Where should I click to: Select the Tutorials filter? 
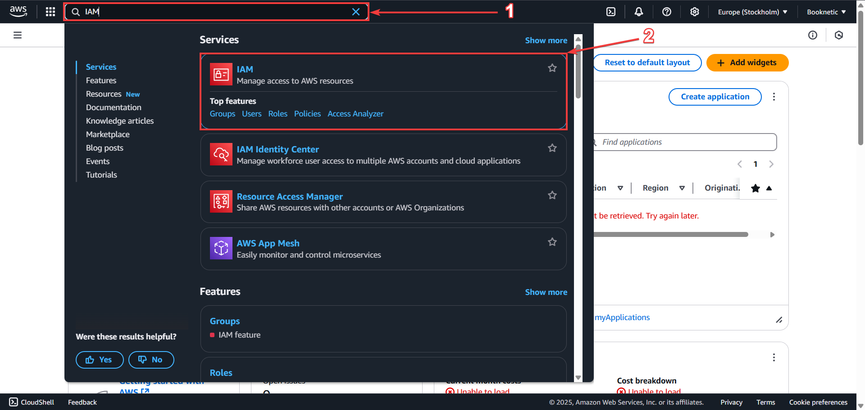101,175
